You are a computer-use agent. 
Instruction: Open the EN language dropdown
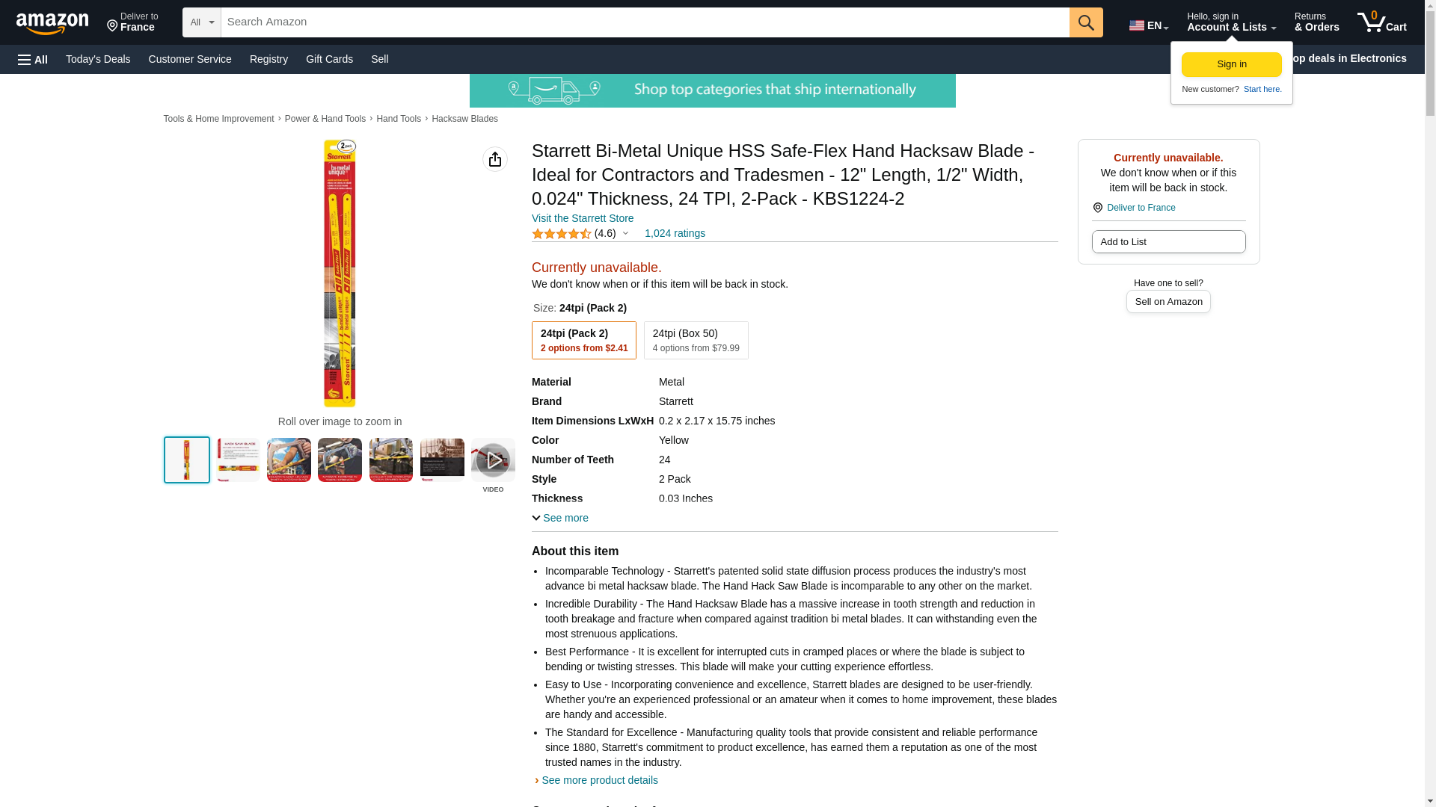click(1149, 25)
